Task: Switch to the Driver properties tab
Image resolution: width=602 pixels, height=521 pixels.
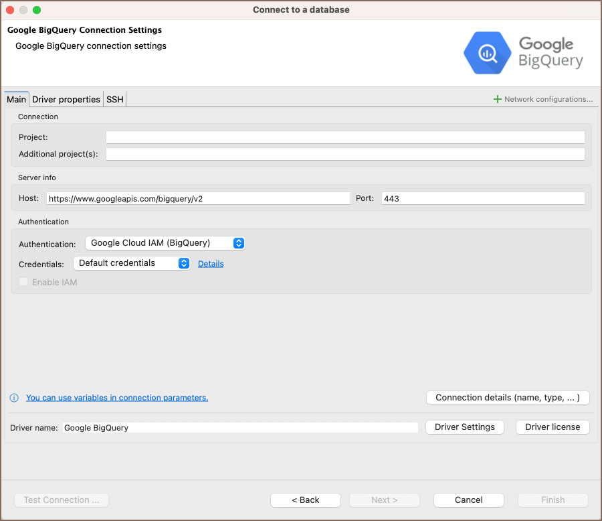Action: point(66,99)
